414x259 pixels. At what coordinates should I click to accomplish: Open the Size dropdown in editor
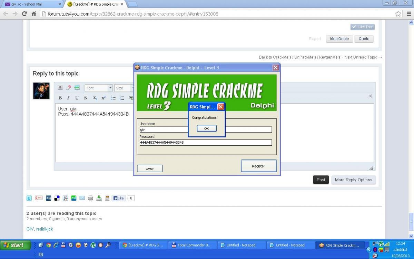(x=124, y=88)
